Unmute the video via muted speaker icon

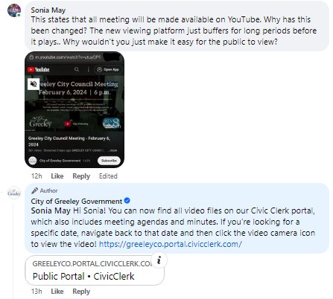click(x=34, y=84)
